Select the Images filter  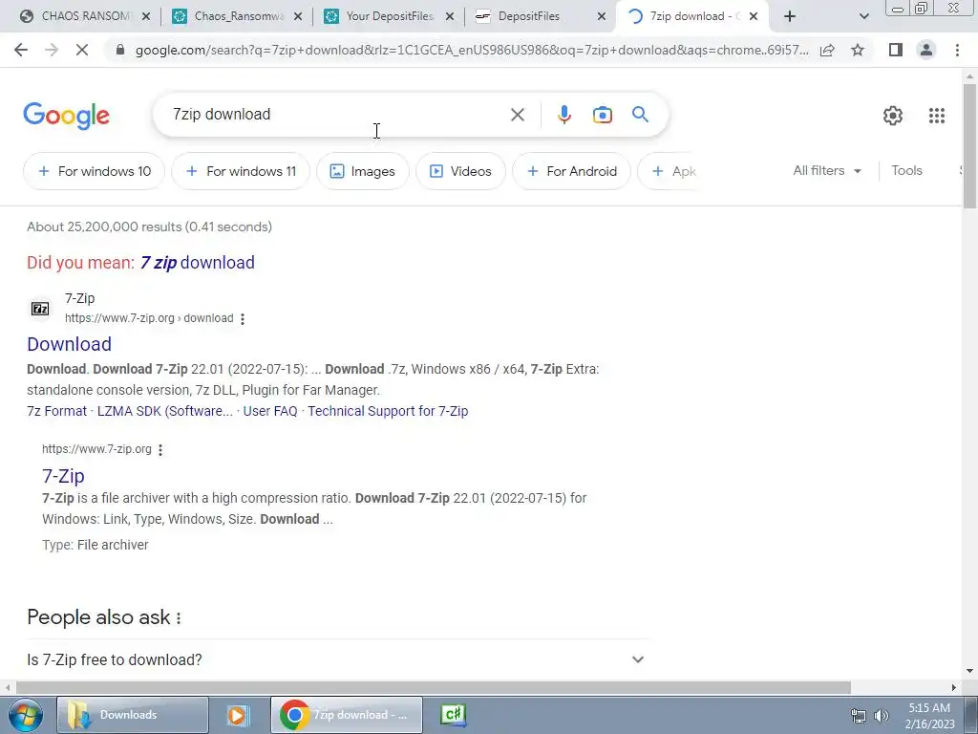pos(362,171)
